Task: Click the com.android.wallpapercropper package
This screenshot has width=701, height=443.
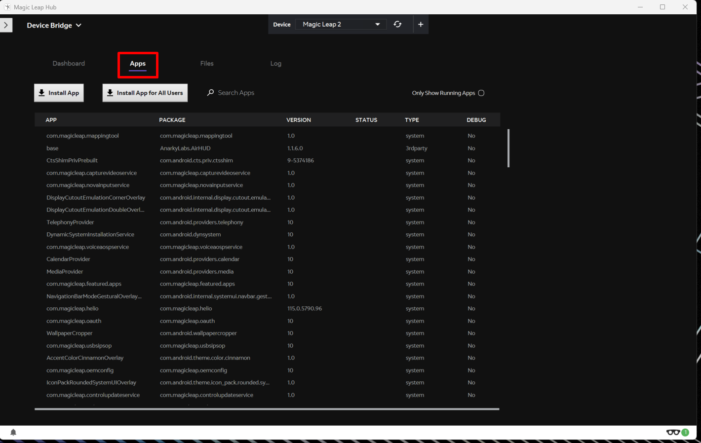Action: point(198,333)
